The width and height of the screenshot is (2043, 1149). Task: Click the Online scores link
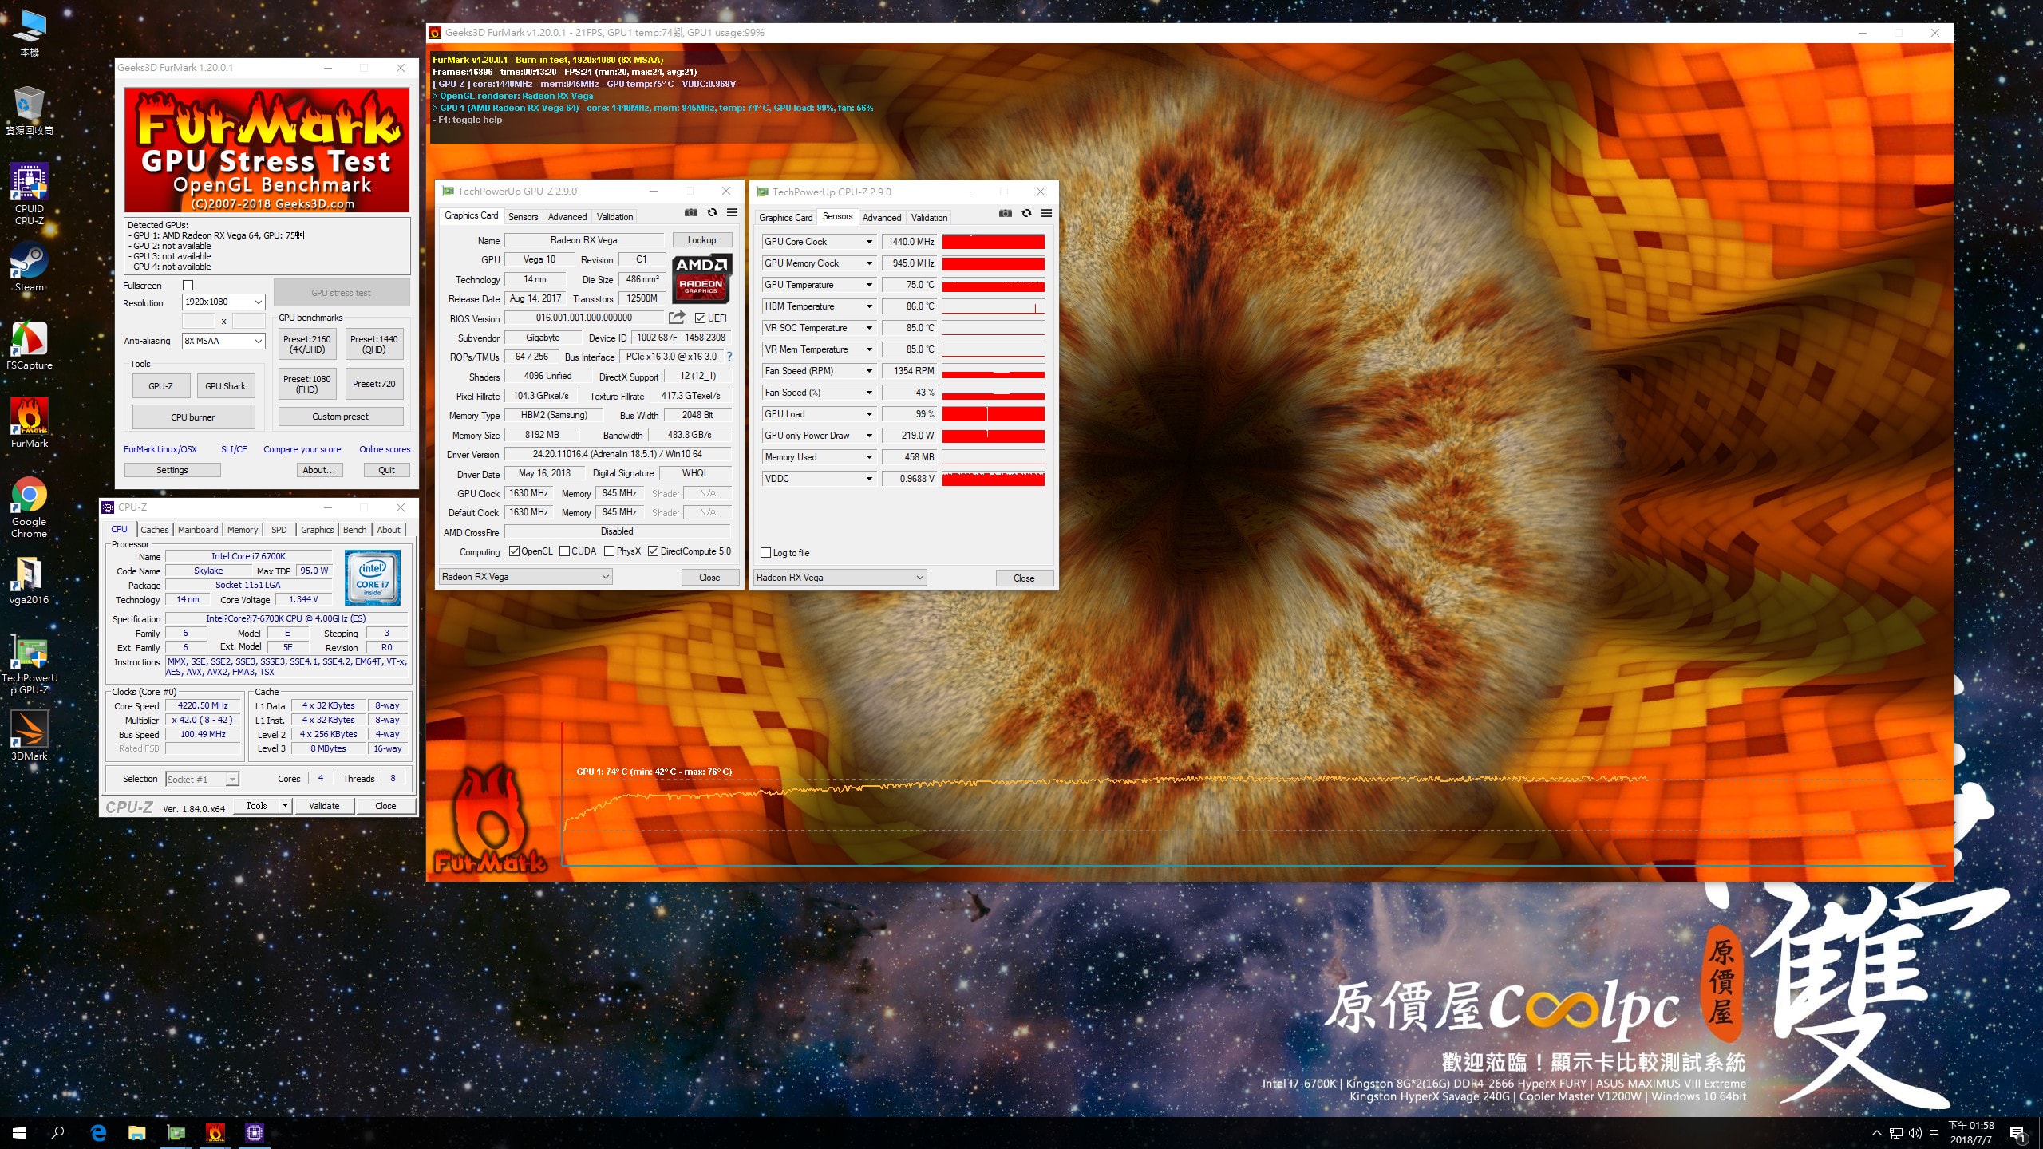(x=385, y=449)
